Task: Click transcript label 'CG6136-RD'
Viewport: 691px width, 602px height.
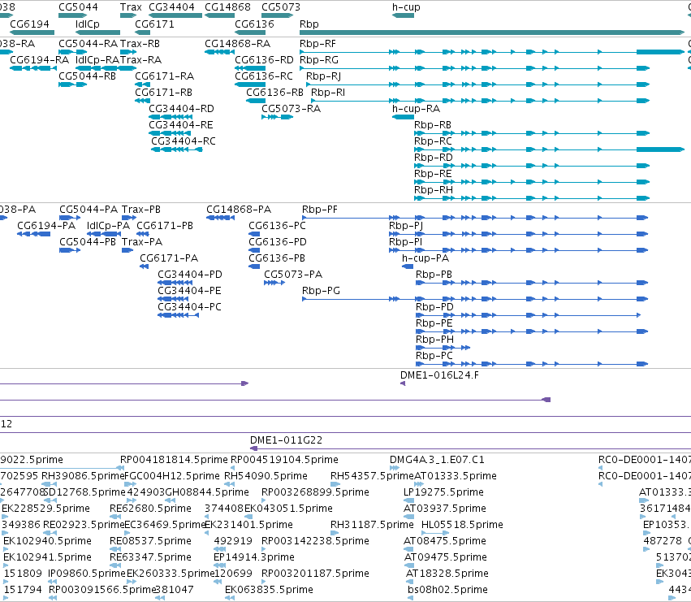Action: pyautogui.click(x=264, y=60)
